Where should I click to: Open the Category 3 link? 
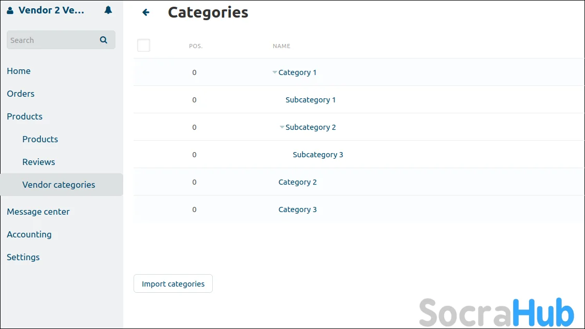(x=298, y=210)
